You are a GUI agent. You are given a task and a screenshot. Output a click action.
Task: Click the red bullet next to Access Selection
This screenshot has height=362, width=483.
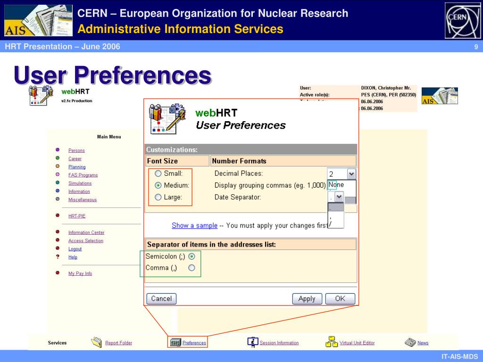[x=58, y=240]
